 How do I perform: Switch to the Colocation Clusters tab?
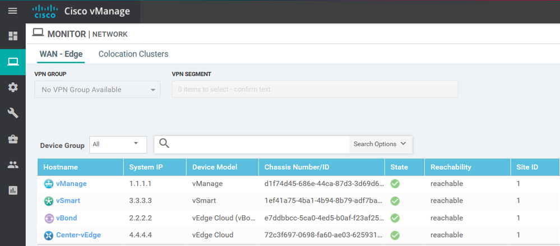pos(133,54)
